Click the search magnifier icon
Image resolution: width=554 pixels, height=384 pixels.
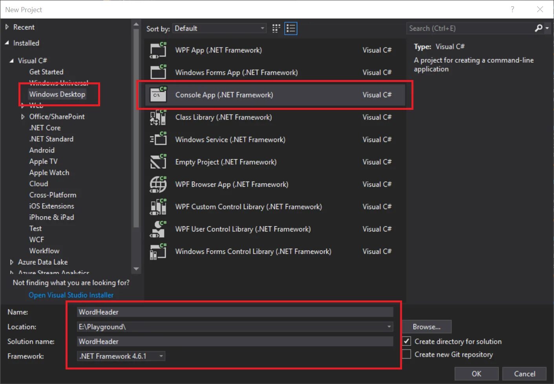tap(539, 28)
